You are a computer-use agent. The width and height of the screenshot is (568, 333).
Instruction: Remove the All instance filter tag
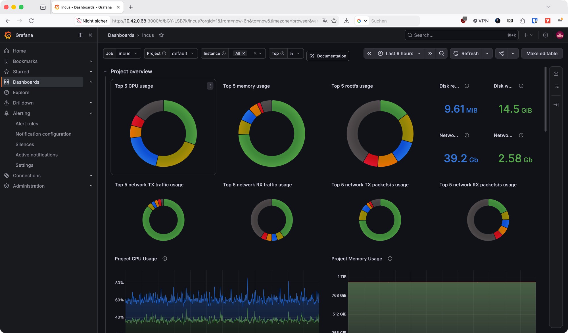pos(244,53)
